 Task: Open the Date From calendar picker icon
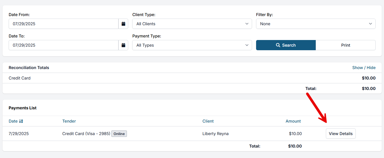click(123, 24)
